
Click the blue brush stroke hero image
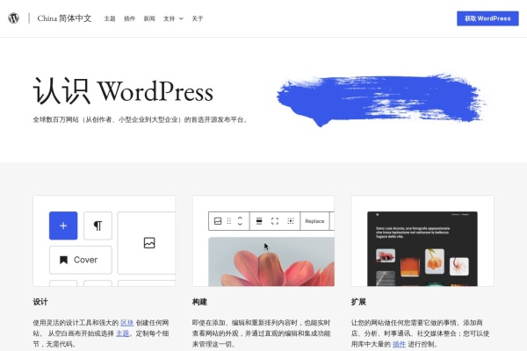(x=381, y=99)
